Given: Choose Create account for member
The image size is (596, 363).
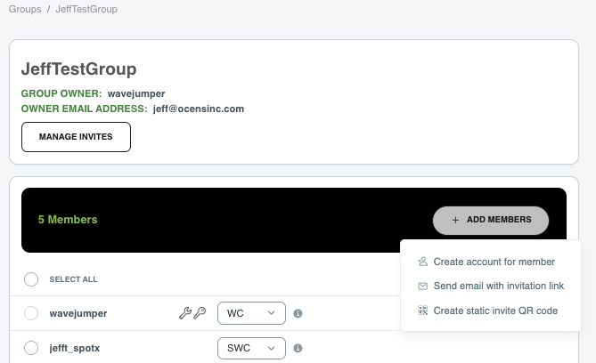Looking at the screenshot, I should (x=494, y=262).
